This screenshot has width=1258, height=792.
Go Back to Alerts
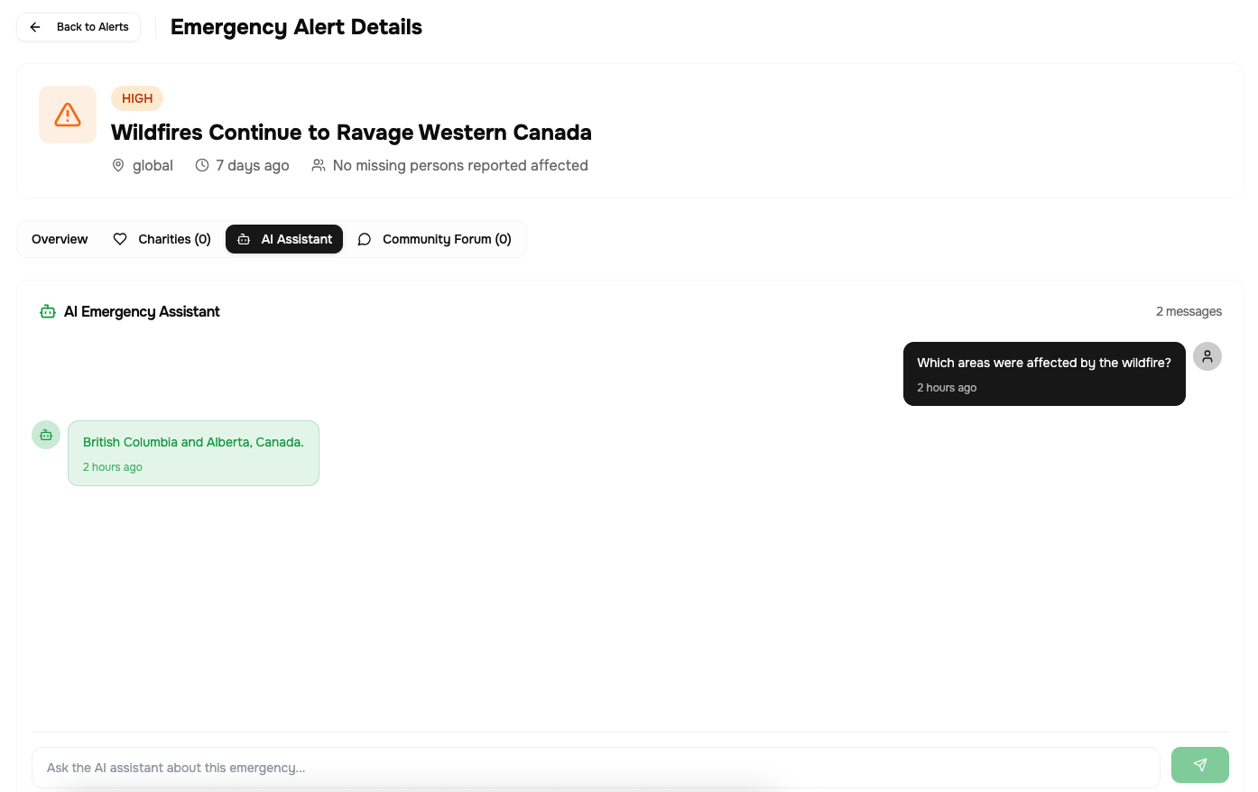[x=79, y=27]
